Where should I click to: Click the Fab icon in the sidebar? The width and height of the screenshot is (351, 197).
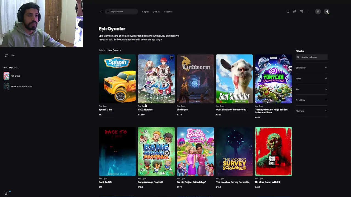6,55
